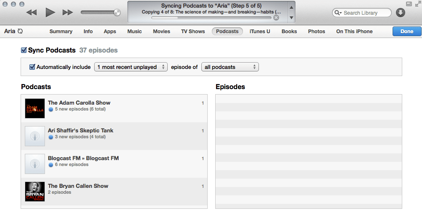Open the '1 most recent unplayed' dropdown
Viewport: 422px width, 216px height.
coord(131,67)
